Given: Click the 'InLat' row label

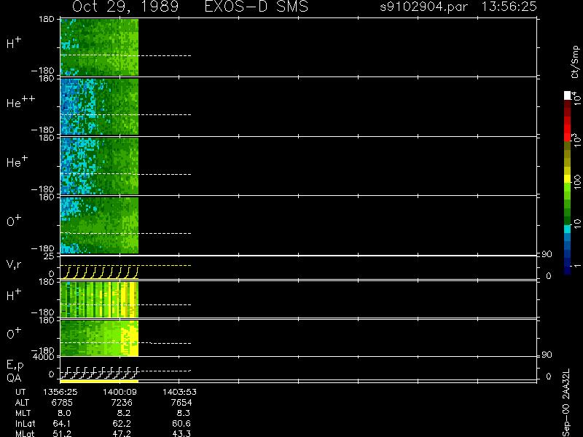Looking at the screenshot, I should 26,424.
